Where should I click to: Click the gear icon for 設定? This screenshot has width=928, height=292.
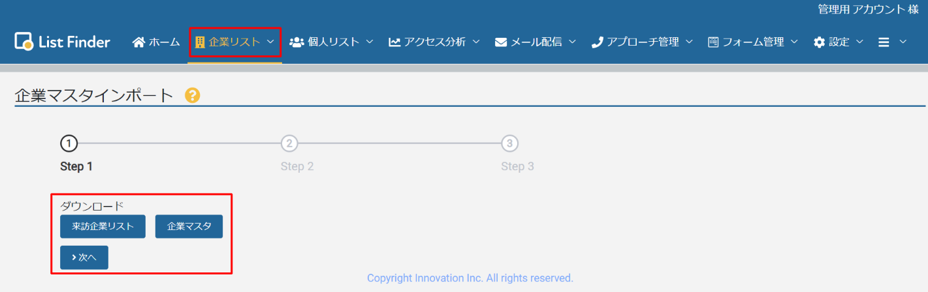pyautogui.click(x=820, y=42)
